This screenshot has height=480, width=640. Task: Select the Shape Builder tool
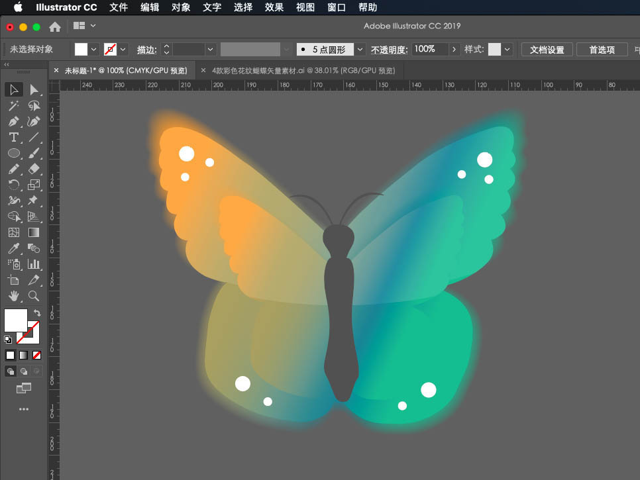tap(14, 216)
